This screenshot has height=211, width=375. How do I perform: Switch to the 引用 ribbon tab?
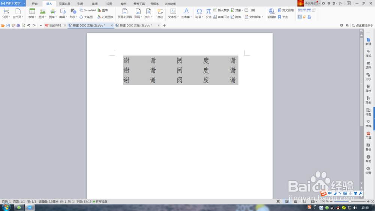coord(80,4)
